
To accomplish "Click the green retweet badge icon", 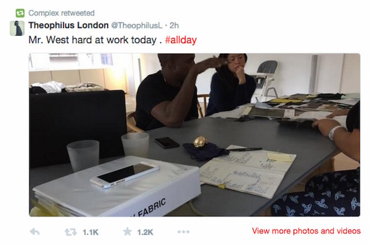I will [x=20, y=13].
